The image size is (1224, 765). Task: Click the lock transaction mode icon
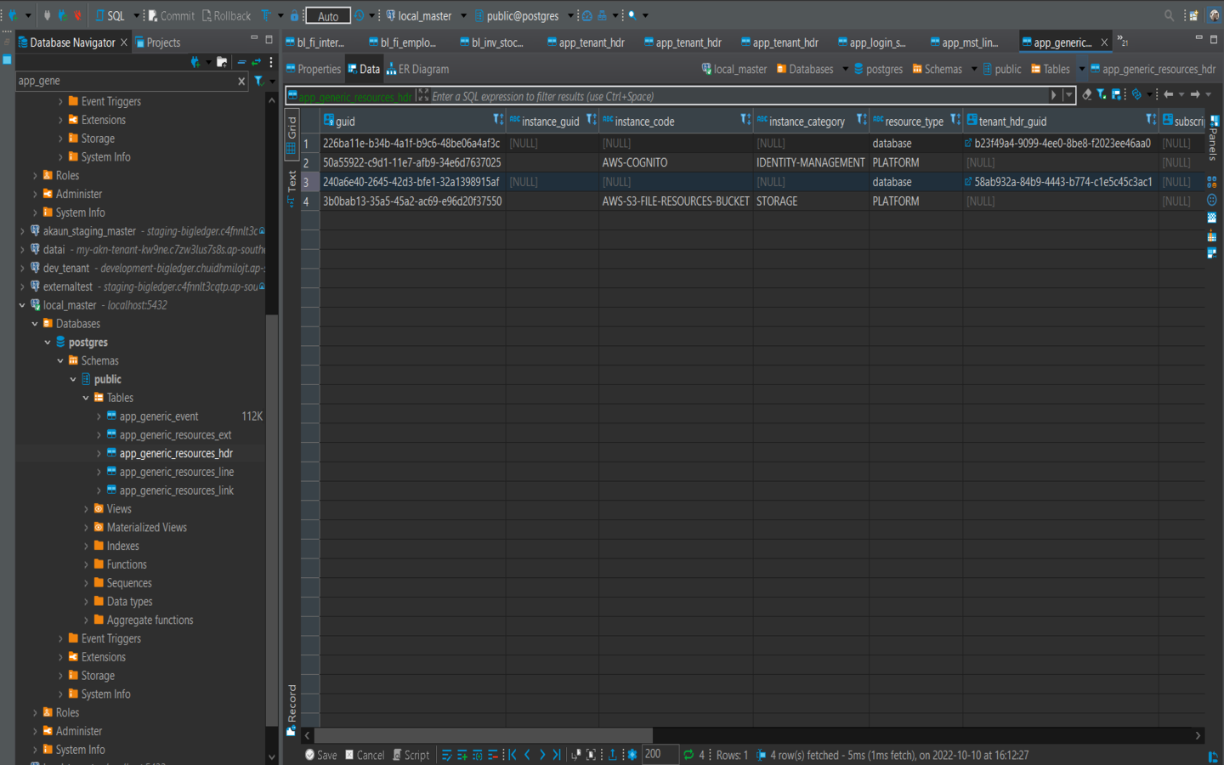click(x=294, y=16)
